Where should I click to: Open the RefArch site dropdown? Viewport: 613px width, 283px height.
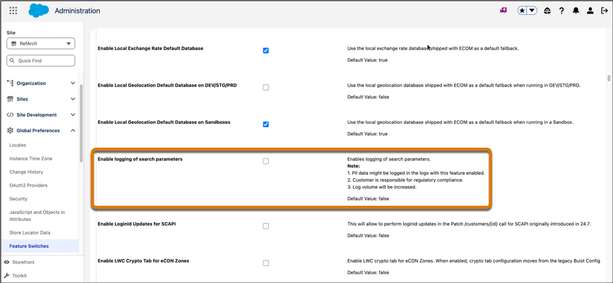[x=41, y=43]
